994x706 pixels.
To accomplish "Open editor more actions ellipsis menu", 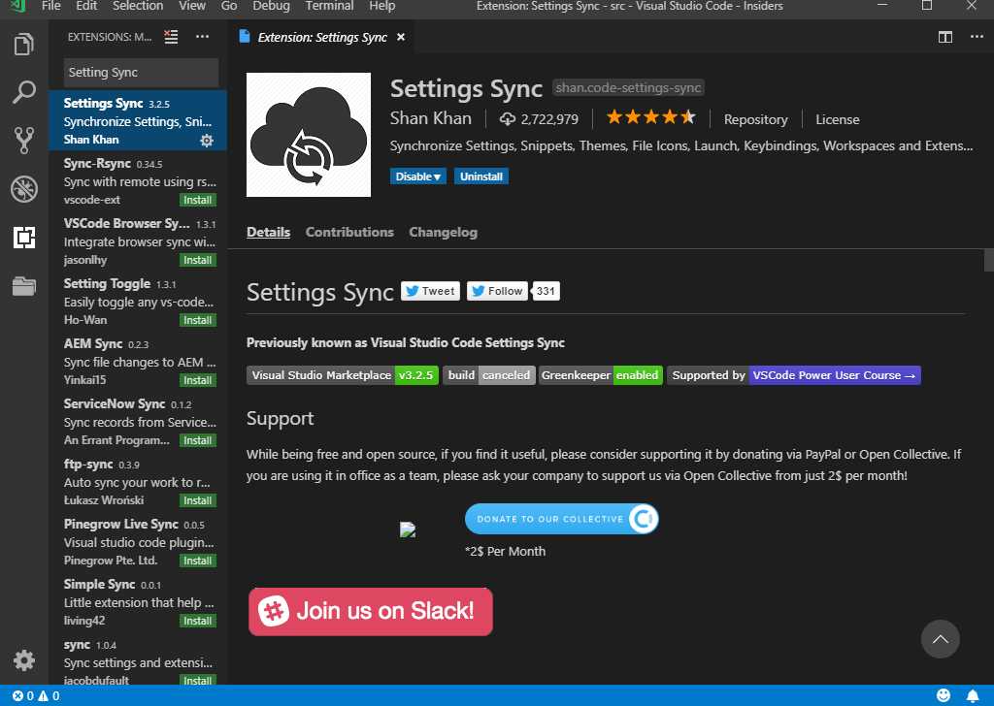I will point(977,37).
